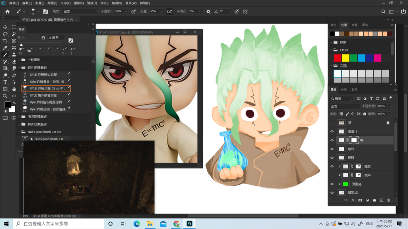Select the Zoom tool

5,96
